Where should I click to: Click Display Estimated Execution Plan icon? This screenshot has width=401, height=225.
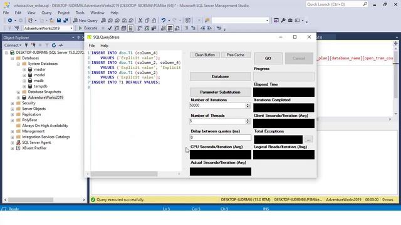pyautogui.click(x=117, y=28)
